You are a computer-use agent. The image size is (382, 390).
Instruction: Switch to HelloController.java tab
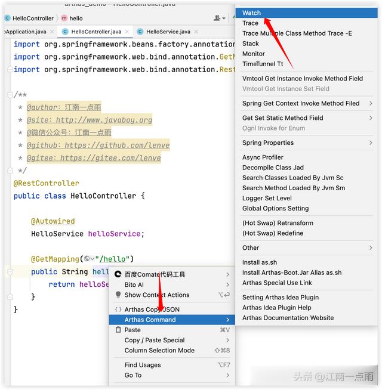96,32
